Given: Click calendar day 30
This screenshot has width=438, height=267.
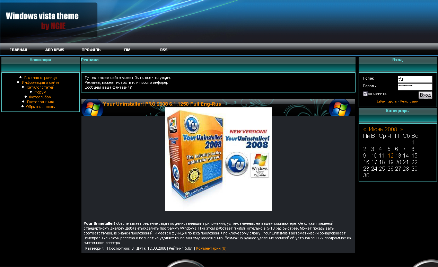Looking at the screenshot, I should pos(366,176).
